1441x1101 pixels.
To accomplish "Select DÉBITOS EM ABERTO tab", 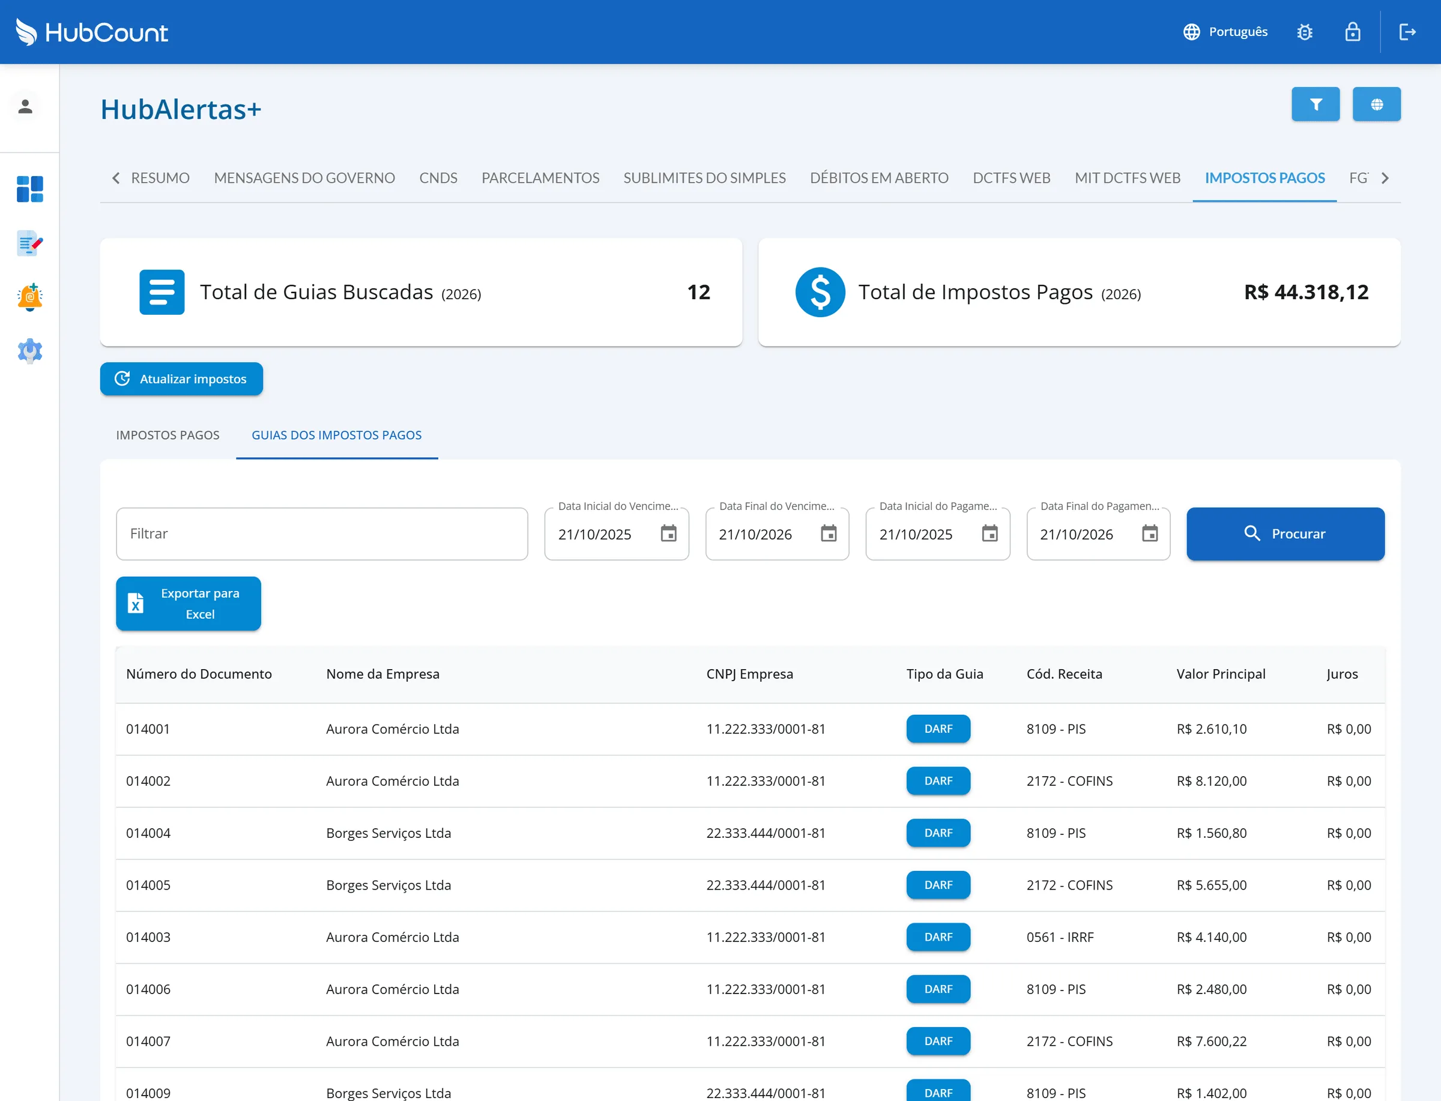I will point(879,178).
